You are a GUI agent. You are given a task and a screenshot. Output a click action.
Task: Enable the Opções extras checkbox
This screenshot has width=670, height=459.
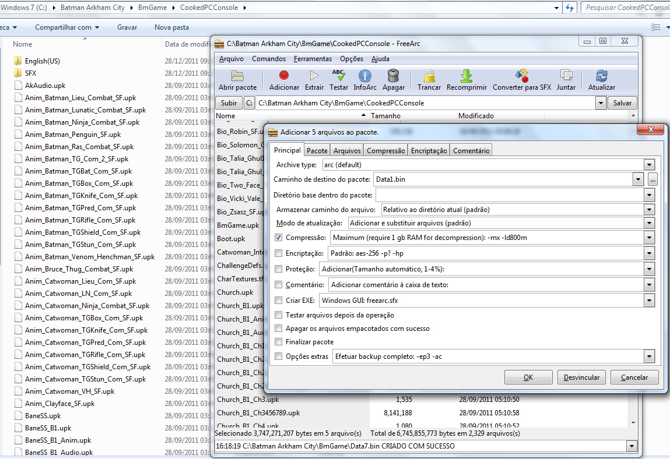[x=279, y=356]
